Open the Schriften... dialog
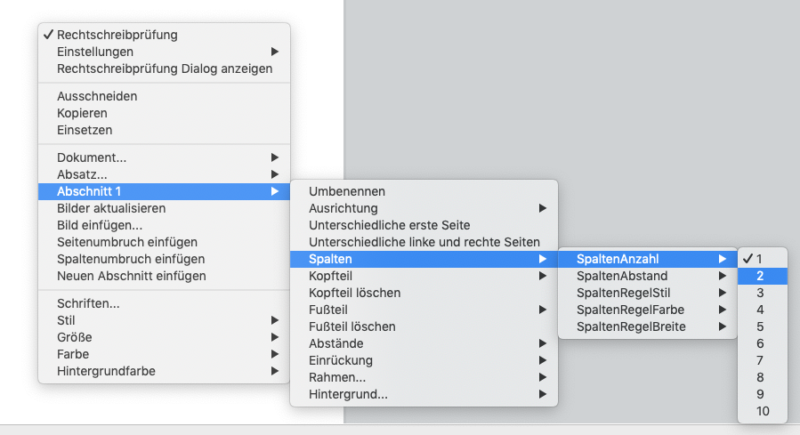The width and height of the screenshot is (800, 435). pyautogui.click(x=88, y=303)
